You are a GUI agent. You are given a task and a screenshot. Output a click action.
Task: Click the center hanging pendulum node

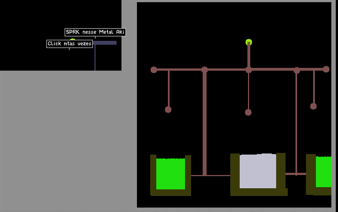248,112
